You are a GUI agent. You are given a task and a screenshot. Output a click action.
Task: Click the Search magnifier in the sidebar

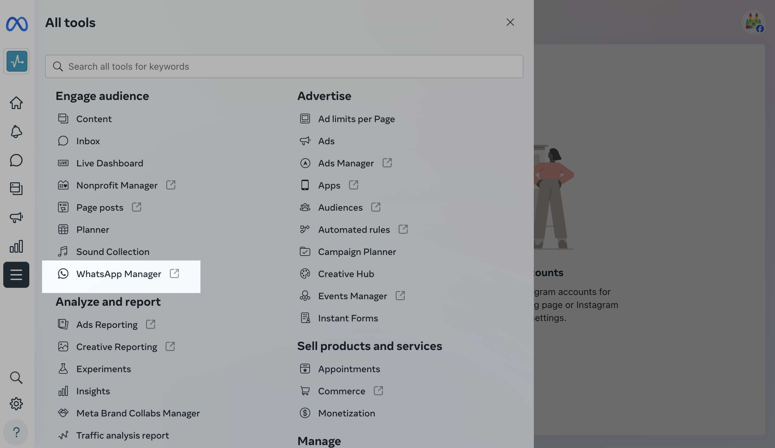tap(16, 378)
